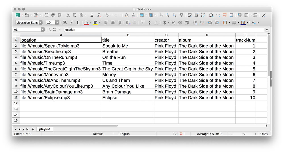Expand the formula bar arrow

[x=267, y=30]
